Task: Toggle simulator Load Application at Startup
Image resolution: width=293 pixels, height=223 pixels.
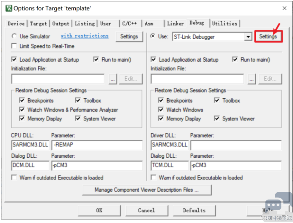Action: click(14, 59)
